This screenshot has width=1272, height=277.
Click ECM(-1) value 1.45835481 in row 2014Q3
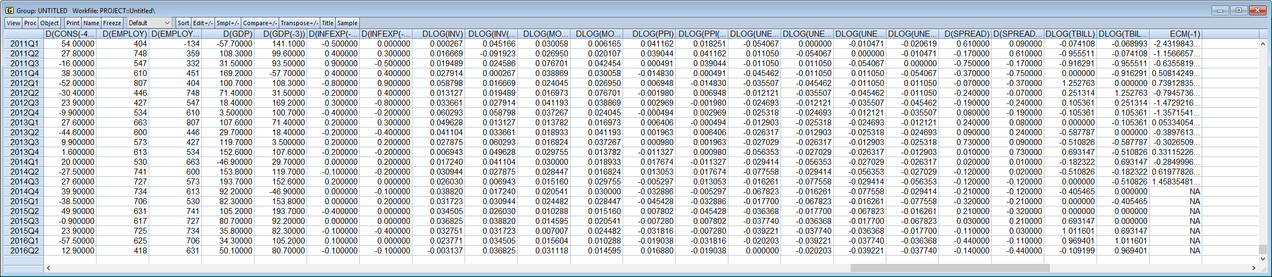(x=1176, y=182)
